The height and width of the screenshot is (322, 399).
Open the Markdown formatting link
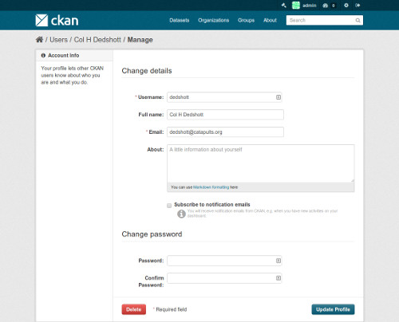click(x=211, y=187)
